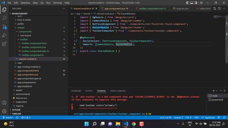Open the Run and Debug view
Viewport: 228px width, 128px height.
[x=4, y=35]
